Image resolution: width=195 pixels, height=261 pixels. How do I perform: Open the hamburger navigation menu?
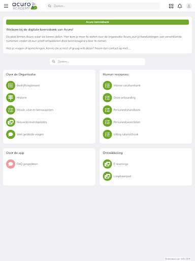[x=6, y=6]
